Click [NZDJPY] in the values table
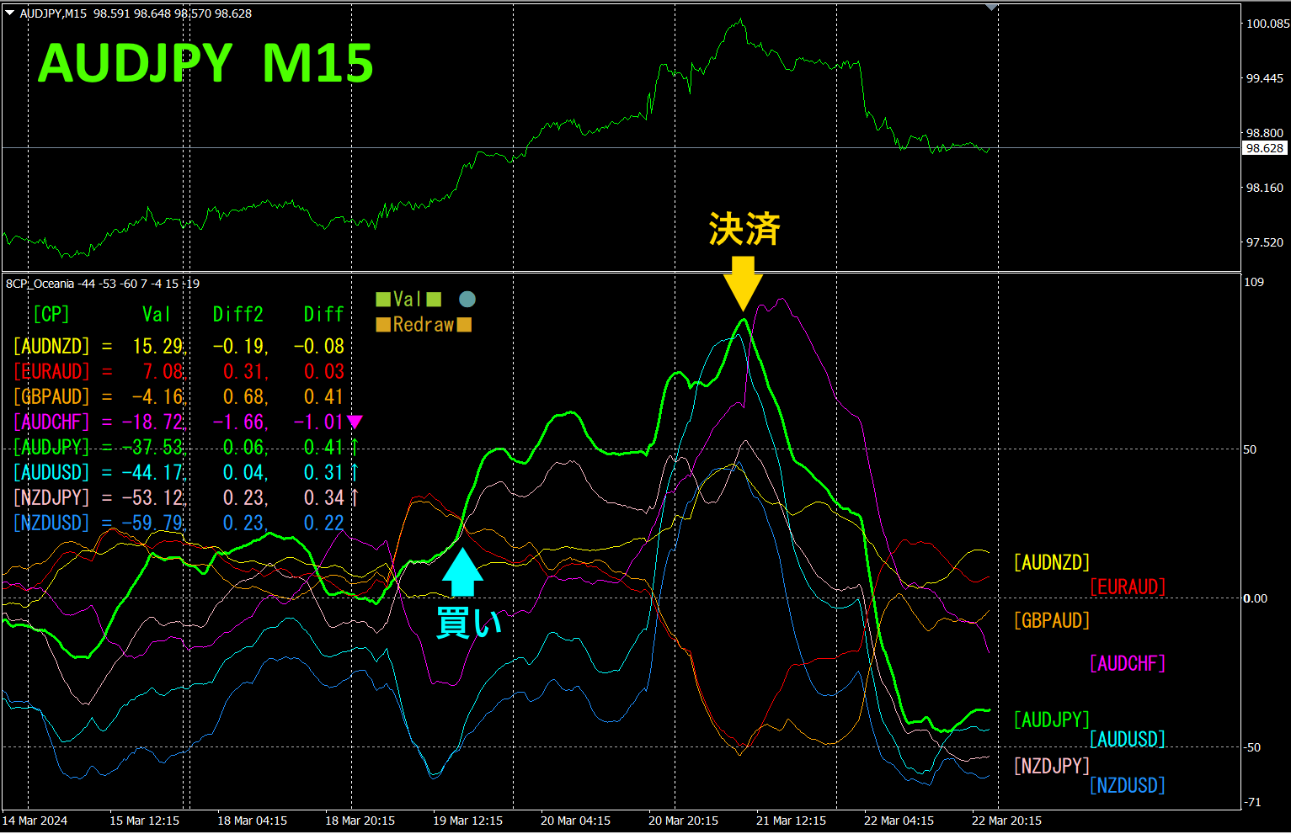Image resolution: width=1291 pixels, height=834 pixels. click(51, 497)
